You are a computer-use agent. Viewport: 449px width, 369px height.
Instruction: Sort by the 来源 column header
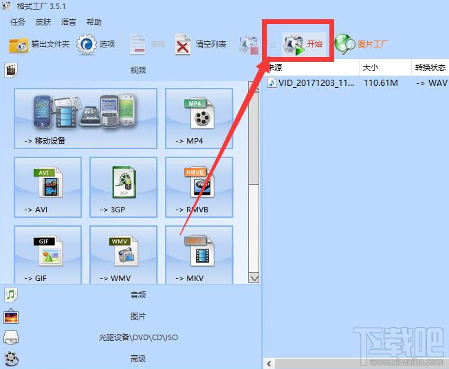pyautogui.click(x=311, y=67)
